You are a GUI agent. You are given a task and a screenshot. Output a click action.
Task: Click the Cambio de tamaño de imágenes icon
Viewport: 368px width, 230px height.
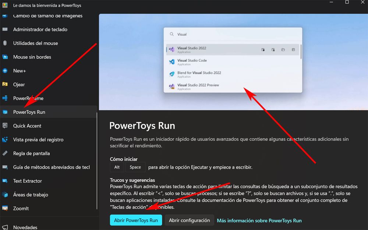click(5, 15)
